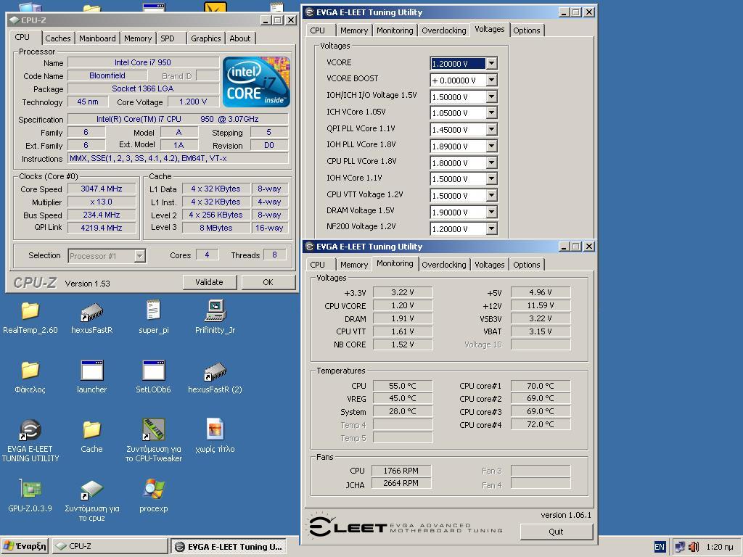Click OK button in CPU-Z
Viewport: 743px width, 557px height.
tap(268, 282)
